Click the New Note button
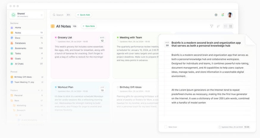Viewport: 260px width, 138px height. (89, 26)
